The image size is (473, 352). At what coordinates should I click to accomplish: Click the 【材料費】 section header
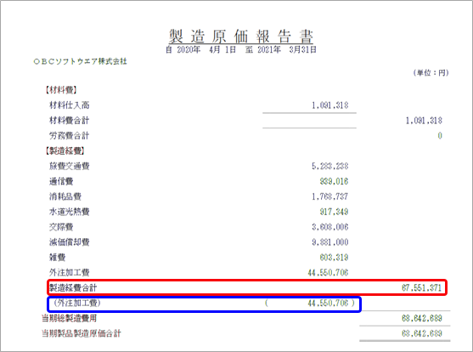[60, 90]
